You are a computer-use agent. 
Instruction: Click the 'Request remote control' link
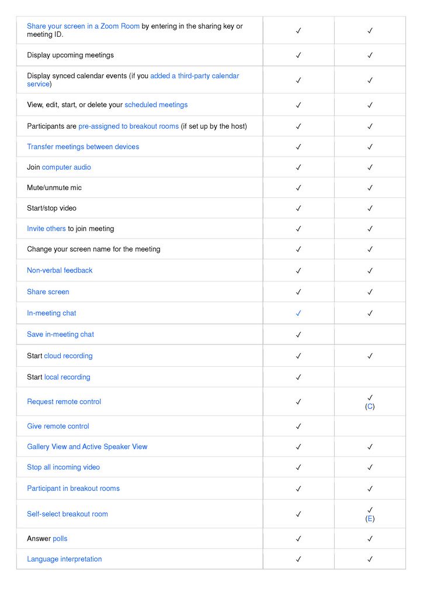pos(64,402)
